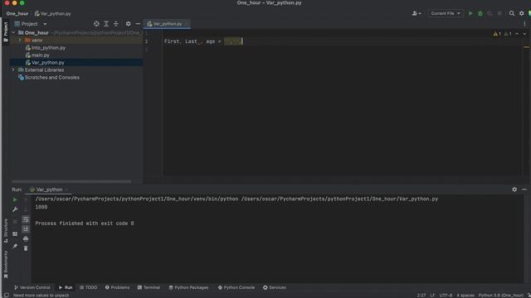Change line separator LF in status bar
This screenshot has height=298, width=531.
pyautogui.click(x=432, y=296)
